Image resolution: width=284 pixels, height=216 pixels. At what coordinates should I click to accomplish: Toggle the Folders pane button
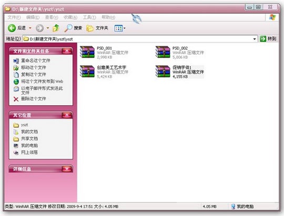[97, 28]
